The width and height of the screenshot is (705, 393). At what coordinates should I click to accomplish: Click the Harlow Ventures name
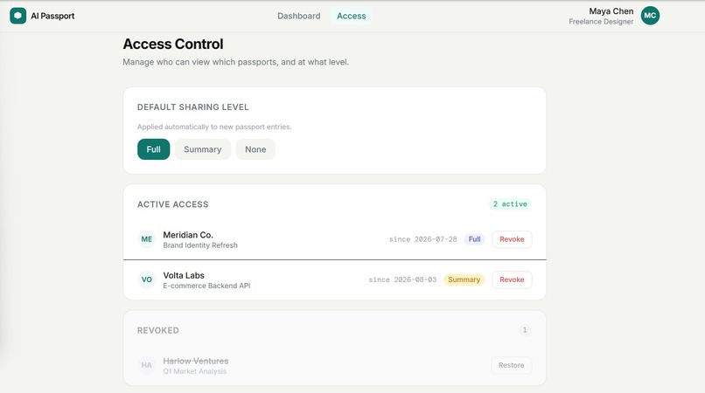pyautogui.click(x=196, y=361)
